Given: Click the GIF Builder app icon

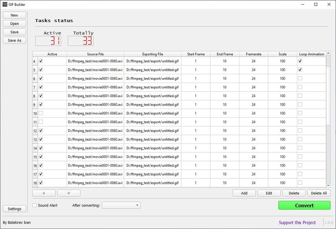Looking at the screenshot, I should pyautogui.click(x=5, y=4).
